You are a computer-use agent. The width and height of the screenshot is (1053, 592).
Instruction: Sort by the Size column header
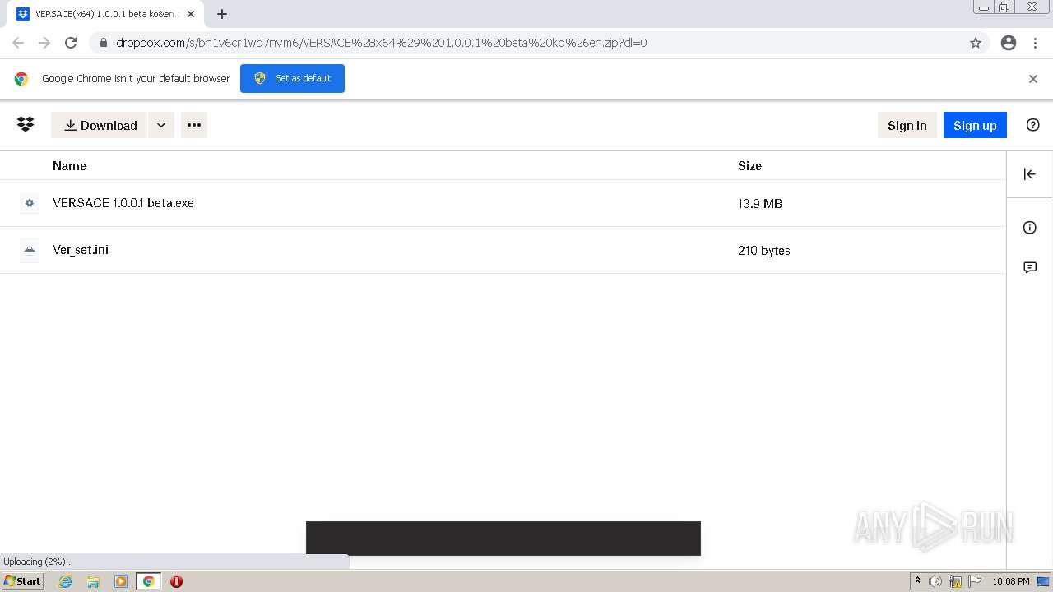(x=749, y=166)
